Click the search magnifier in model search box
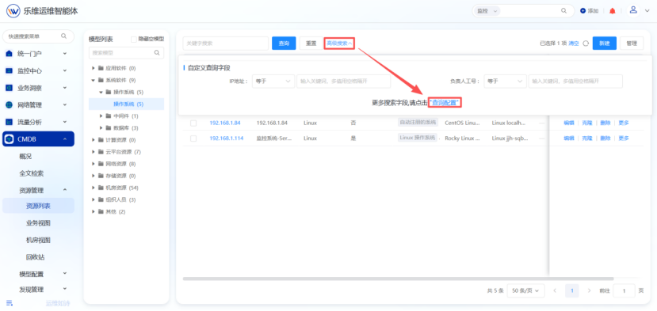 (157, 53)
